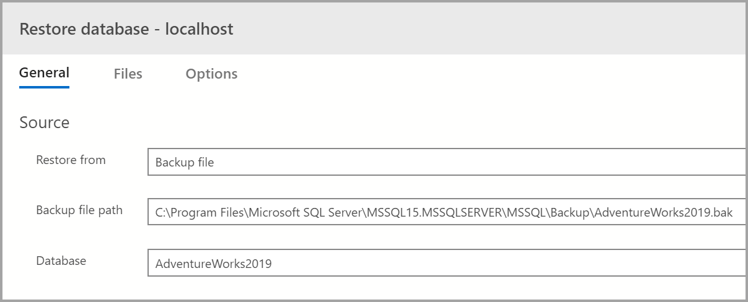This screenshot has width=748, height=302.
Task: Select the "Backup file" value in Restore from
Action: (x=184, y=163)
